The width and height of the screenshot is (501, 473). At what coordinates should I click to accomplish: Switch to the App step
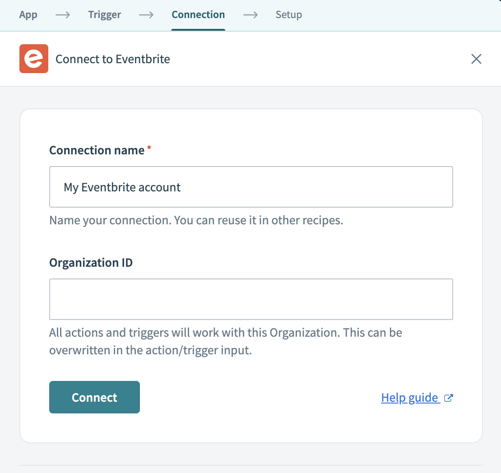click(x=28, y=15)
